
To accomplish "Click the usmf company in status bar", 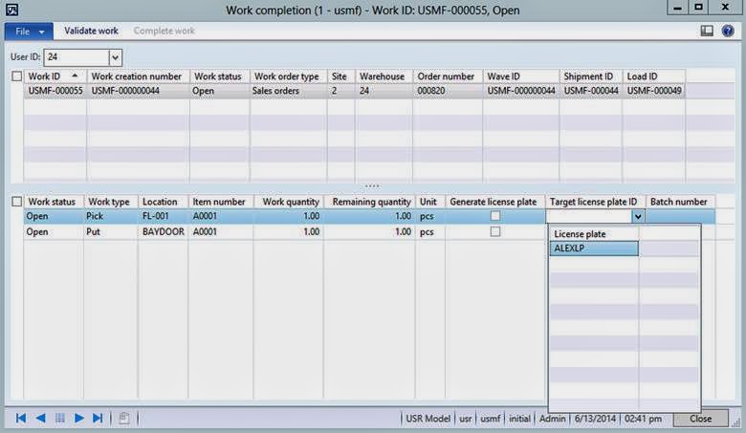I will tap(490, 419).
